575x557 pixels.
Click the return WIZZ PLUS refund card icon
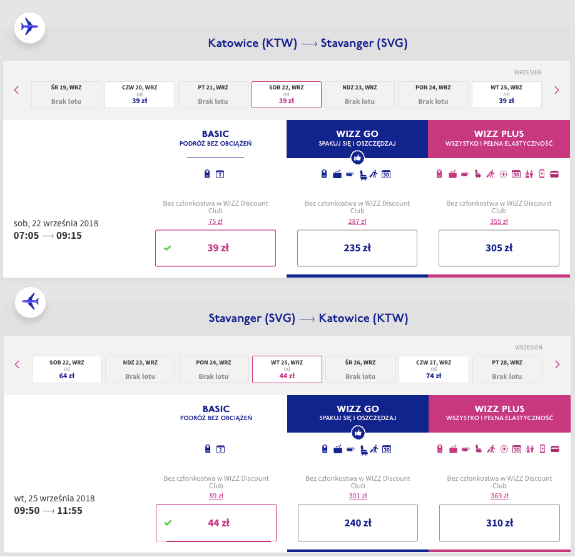(x=555, y=449)
